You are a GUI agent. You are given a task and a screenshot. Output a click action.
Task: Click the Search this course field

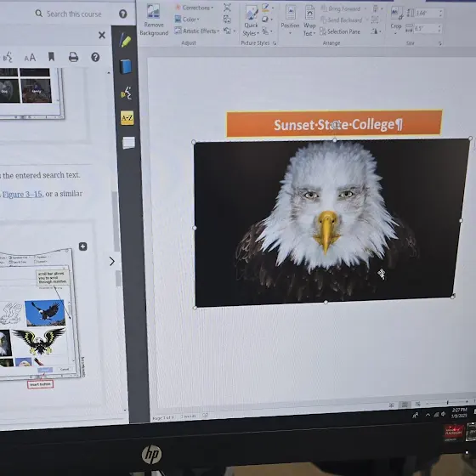(74, 14)
